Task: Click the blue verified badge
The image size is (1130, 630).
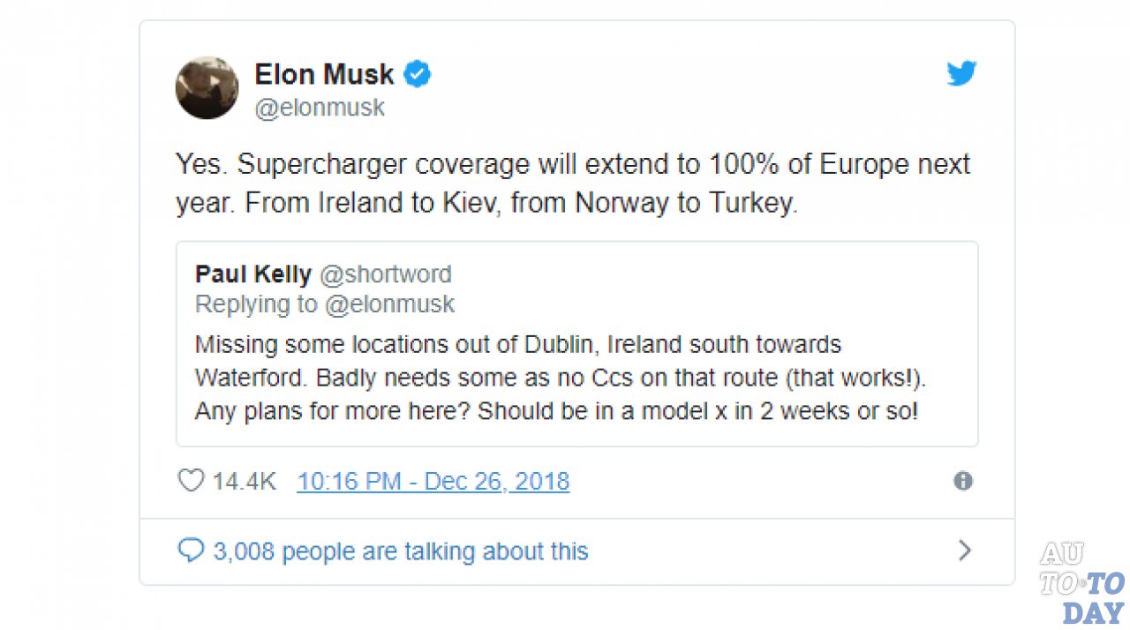Action: (418, 75)
